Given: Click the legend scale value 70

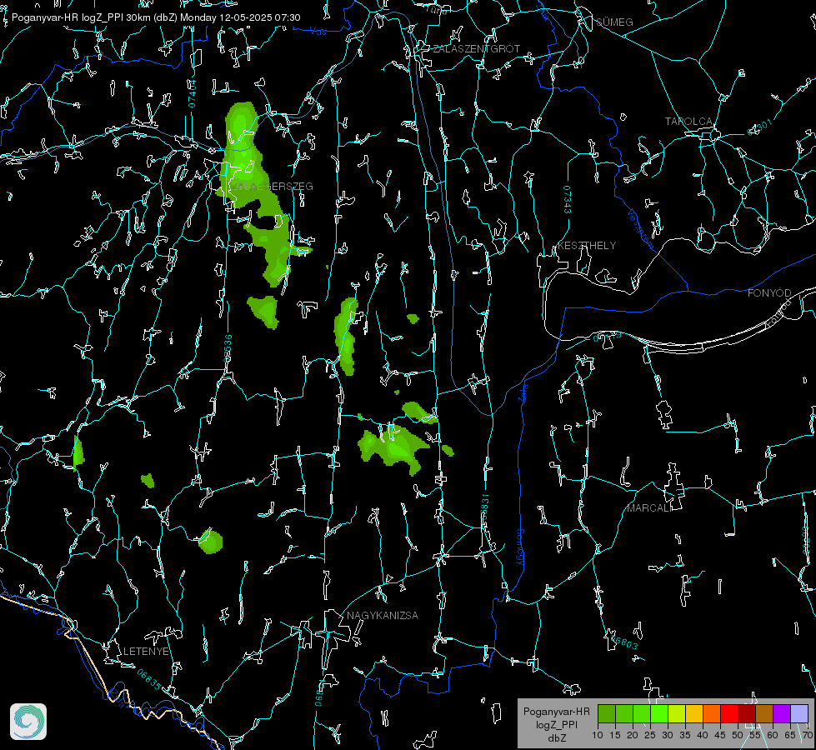Looking at the screenshot, I should 807,735.
